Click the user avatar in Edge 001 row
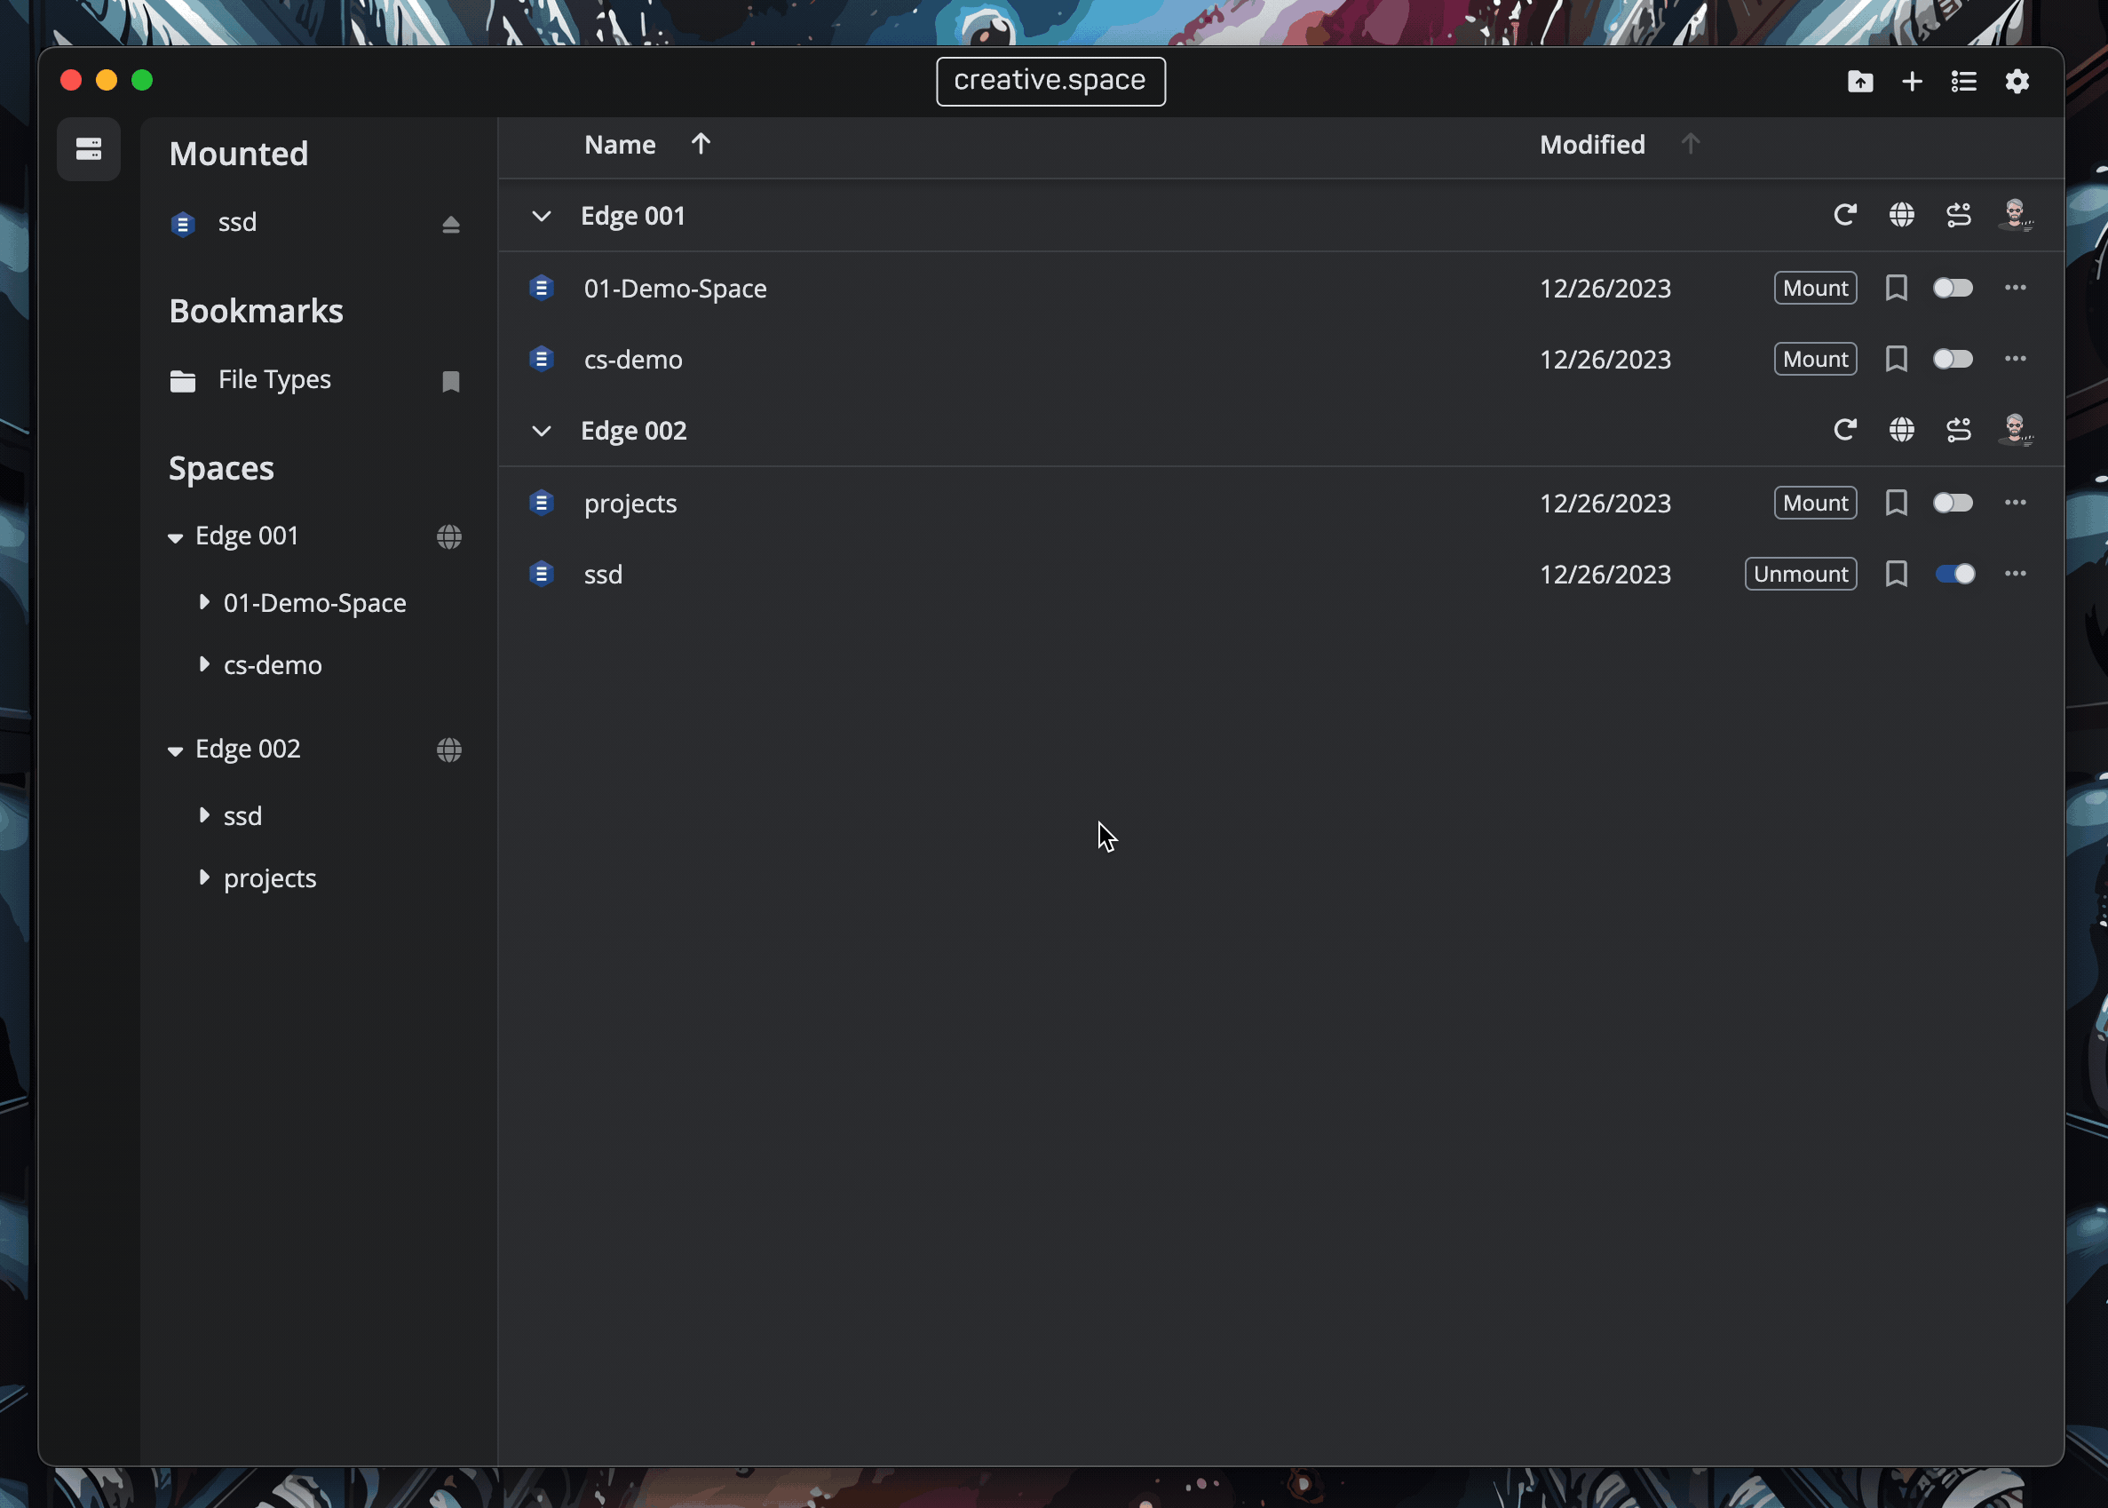The height and width of the screenshot is (1508, 2108). (x=2014, y=215)
